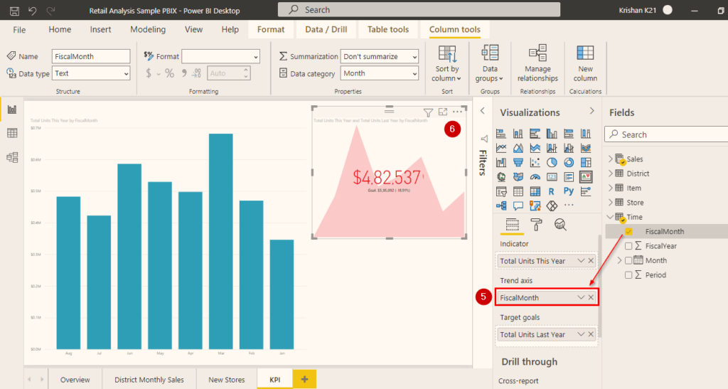Insert a Python (Py) visual
This screenshot has height=389, width=728.
coord(569,191)
